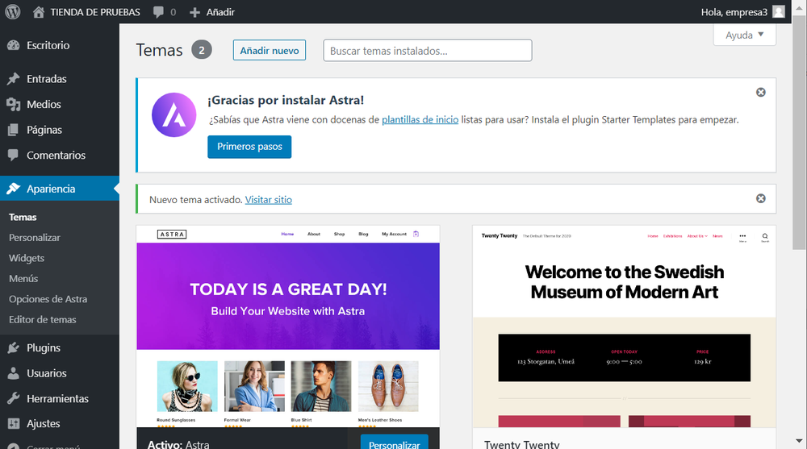Go to Temas submenu
807x449 pixels.
23,217
